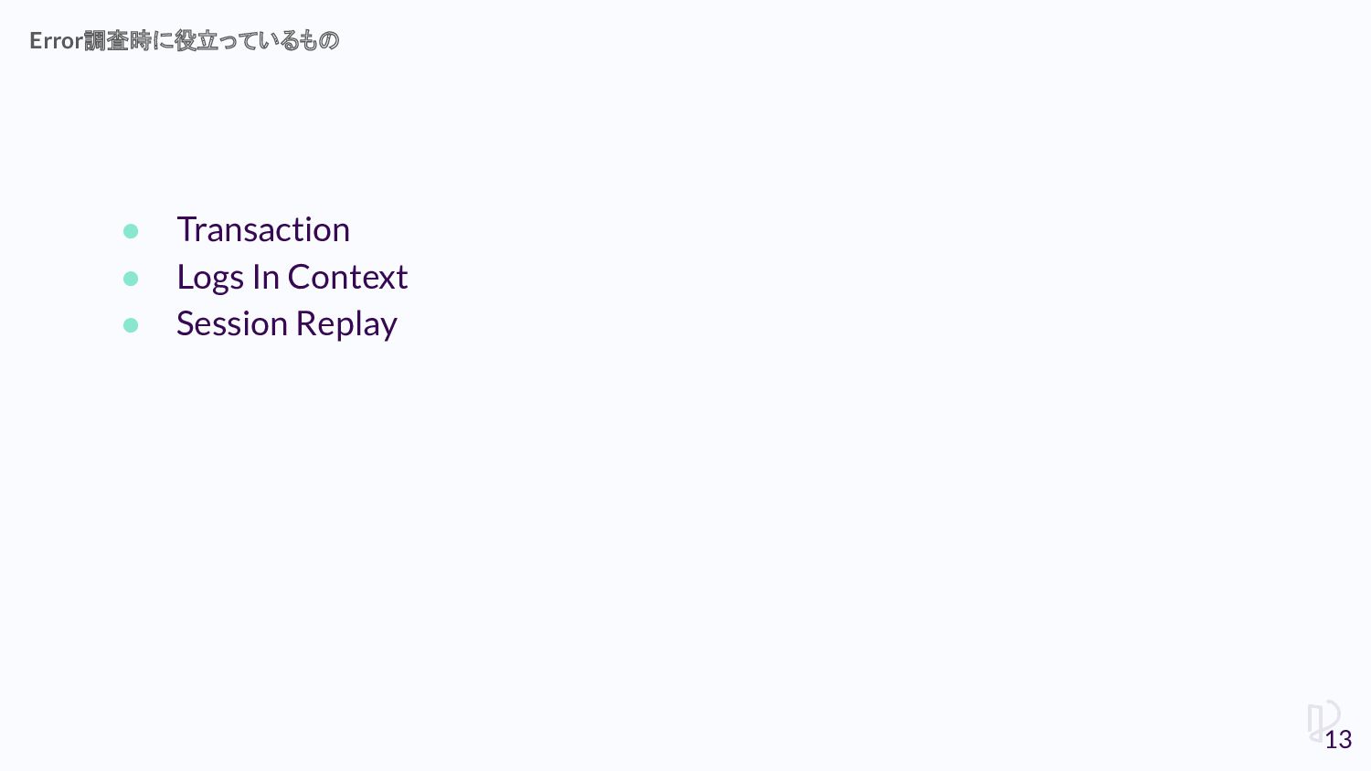This screenshot has height=771, width=1371.
Task: Click the slide number 13
Action: click(1338, 740)
